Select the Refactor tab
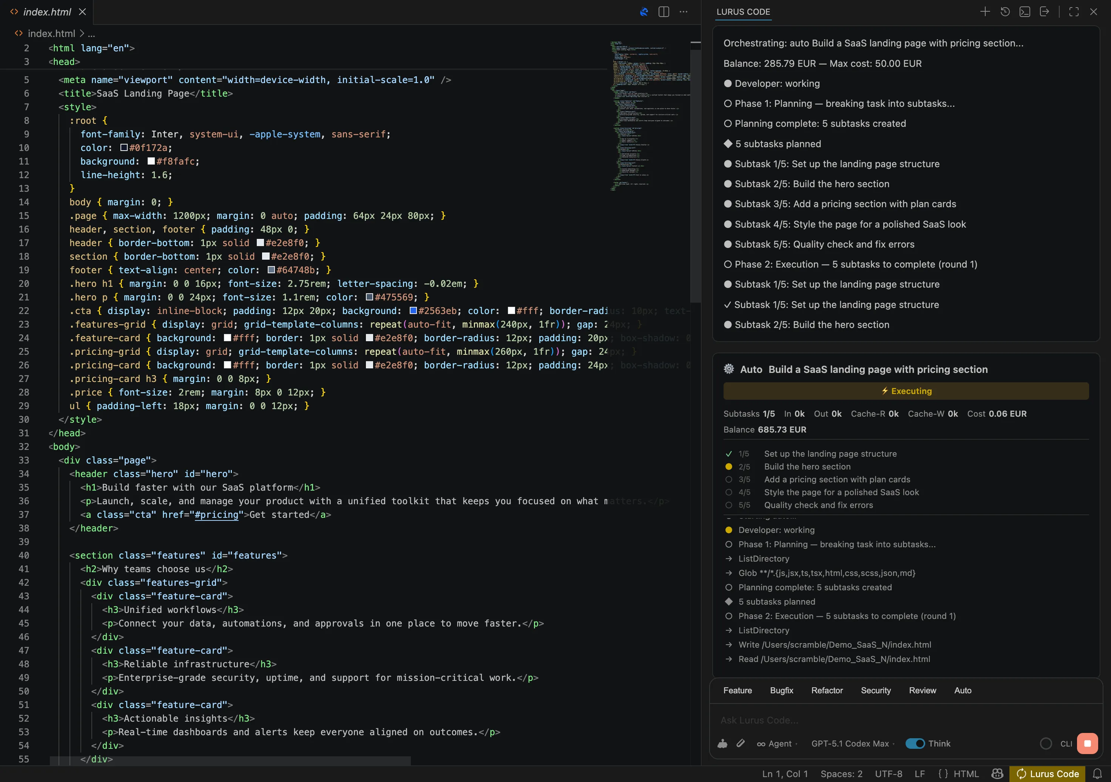Screen dimensions: 1111x782 [x=827, y=691]
